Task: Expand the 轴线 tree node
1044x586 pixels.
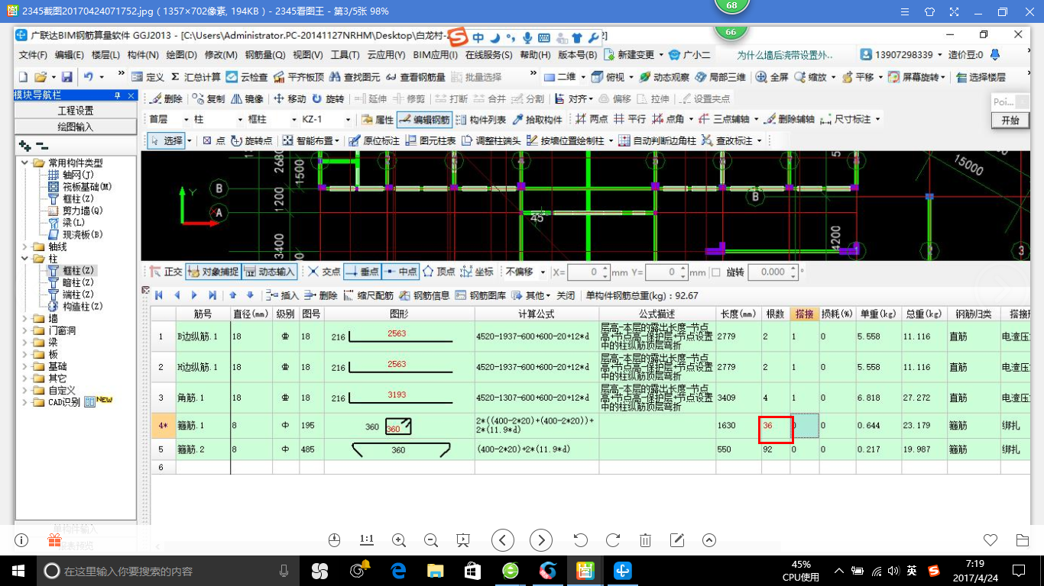Action: tap(26, 247)
